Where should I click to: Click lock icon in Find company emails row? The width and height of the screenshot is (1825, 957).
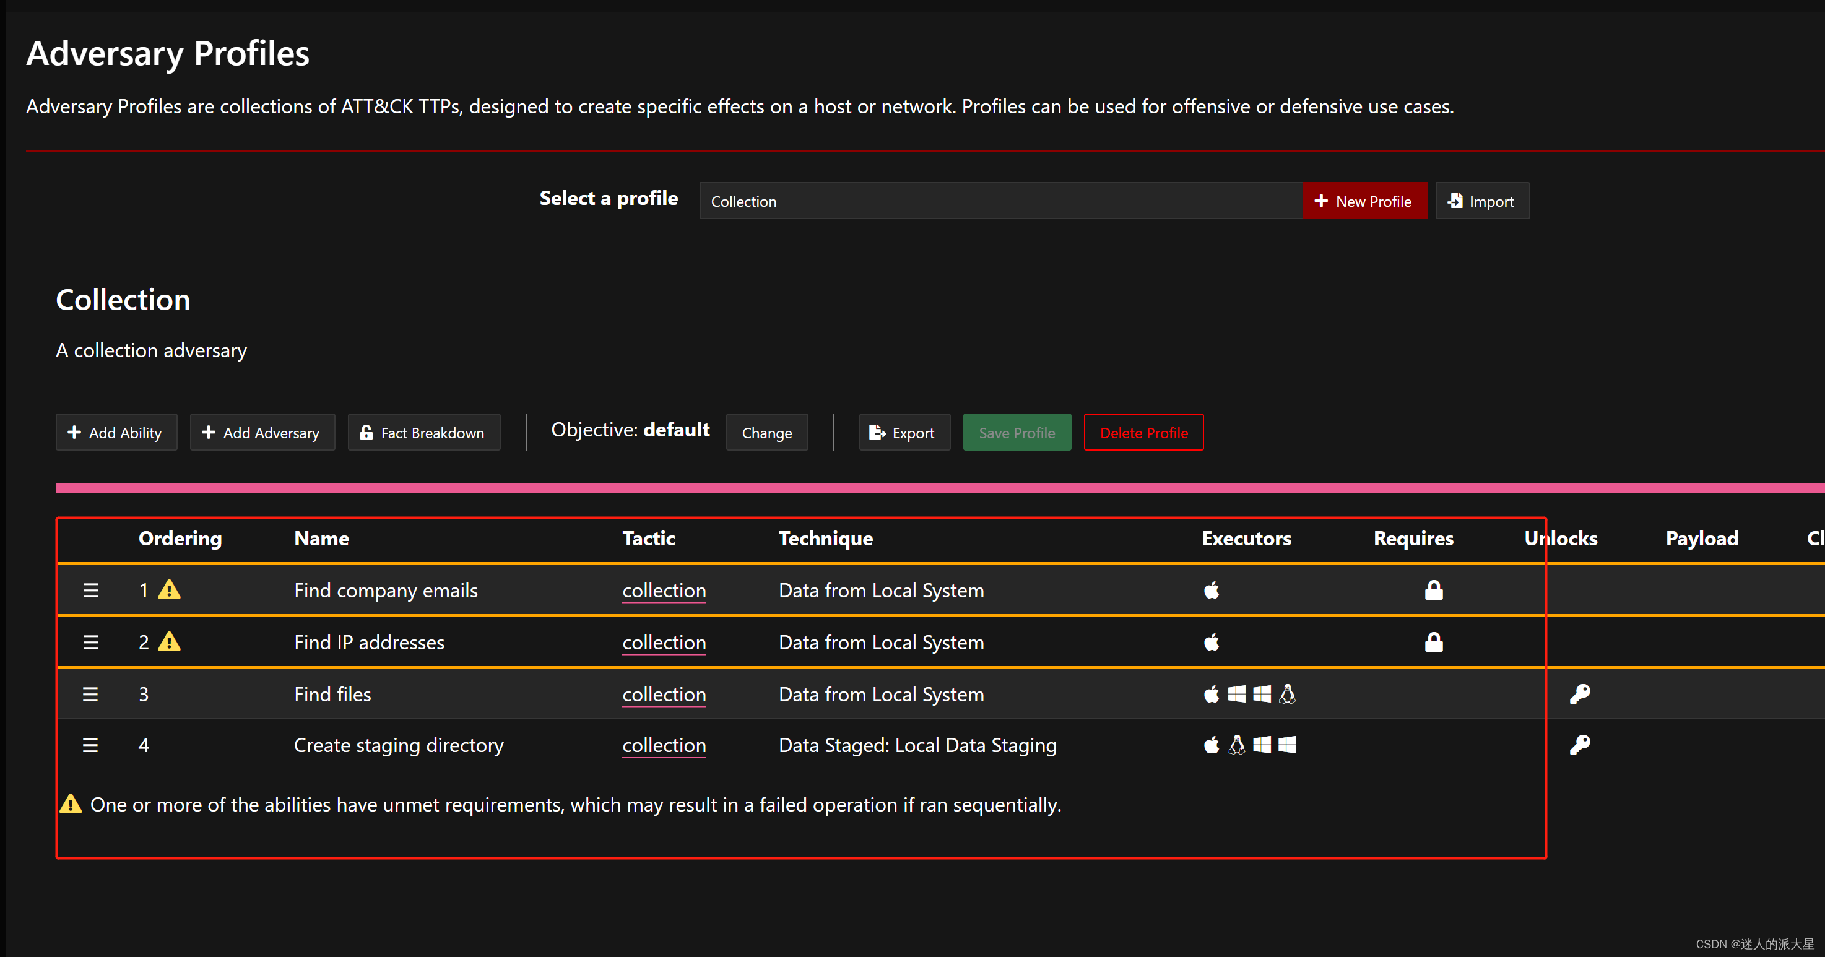[1433, 590]
